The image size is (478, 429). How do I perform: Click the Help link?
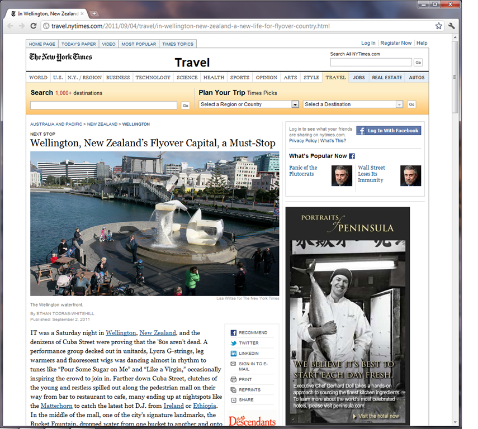[422, 43]
